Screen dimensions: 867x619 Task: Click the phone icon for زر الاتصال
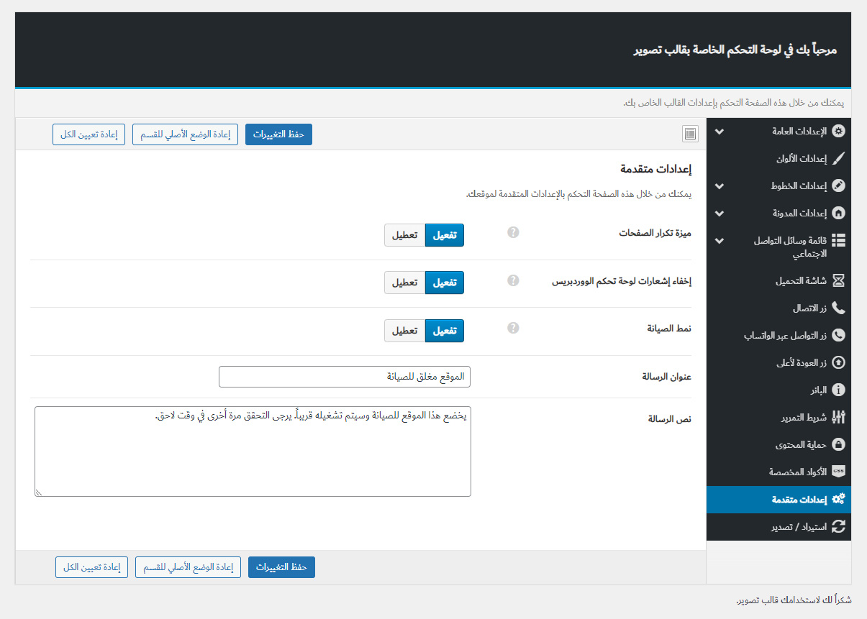[x=838, y=308]
